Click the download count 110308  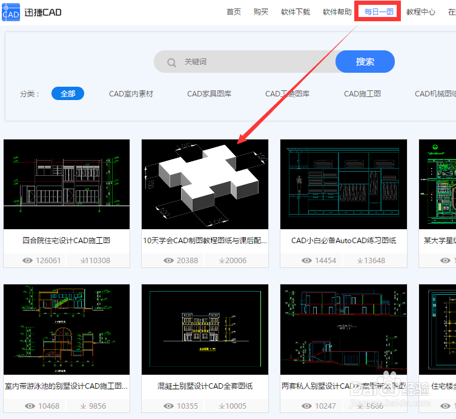tap(98, 261)
